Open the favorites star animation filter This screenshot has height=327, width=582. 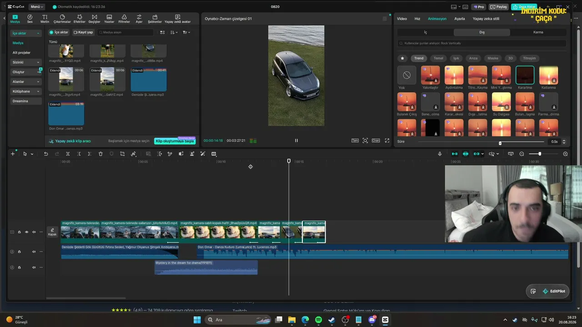click(x=402, y=58)
